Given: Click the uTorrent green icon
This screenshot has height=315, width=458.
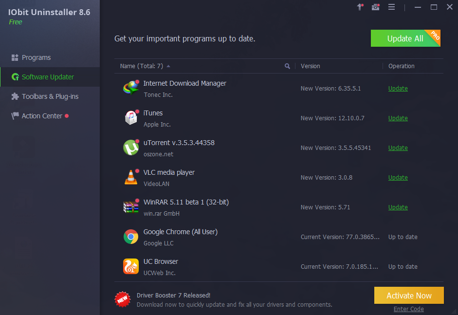Looking at the screenshot, I should [x=130, y=147].
